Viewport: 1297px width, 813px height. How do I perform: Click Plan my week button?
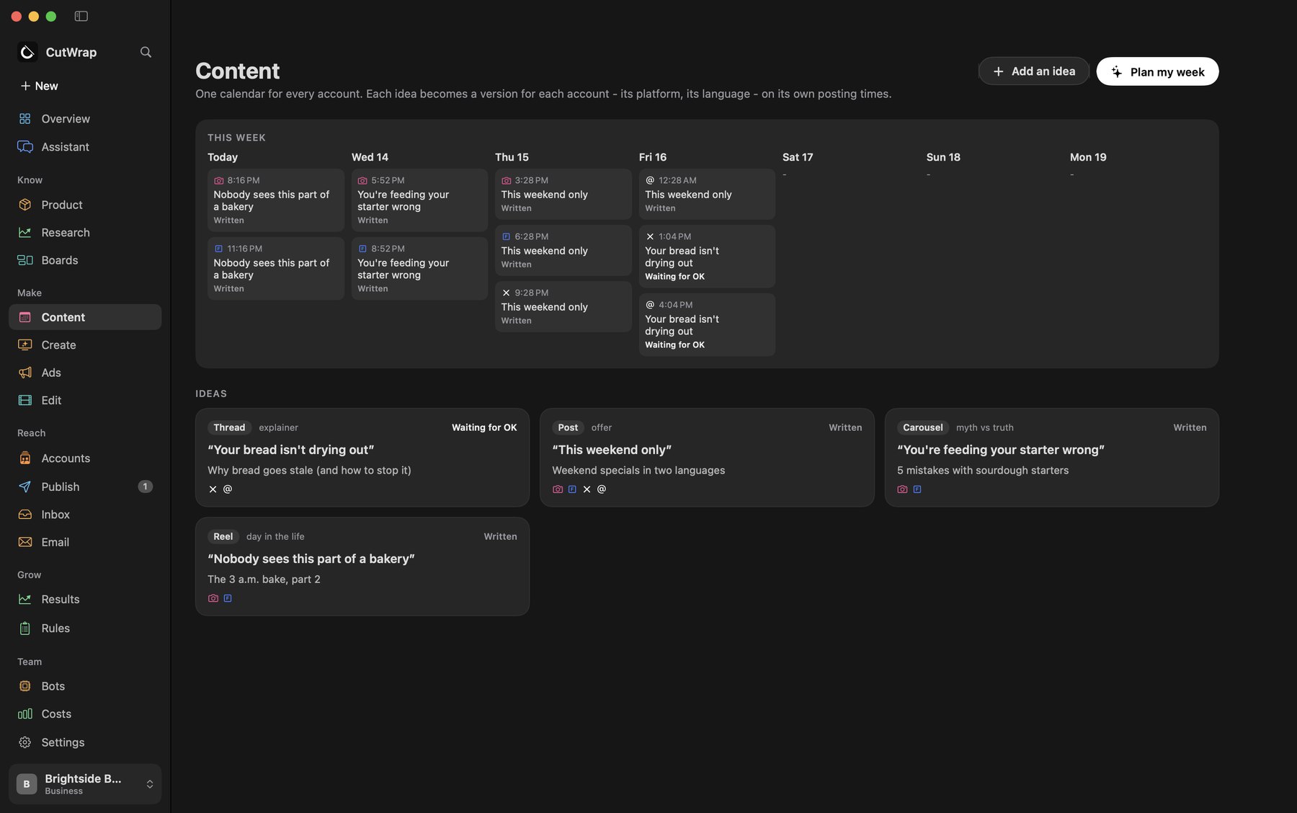click(1157, 71)
